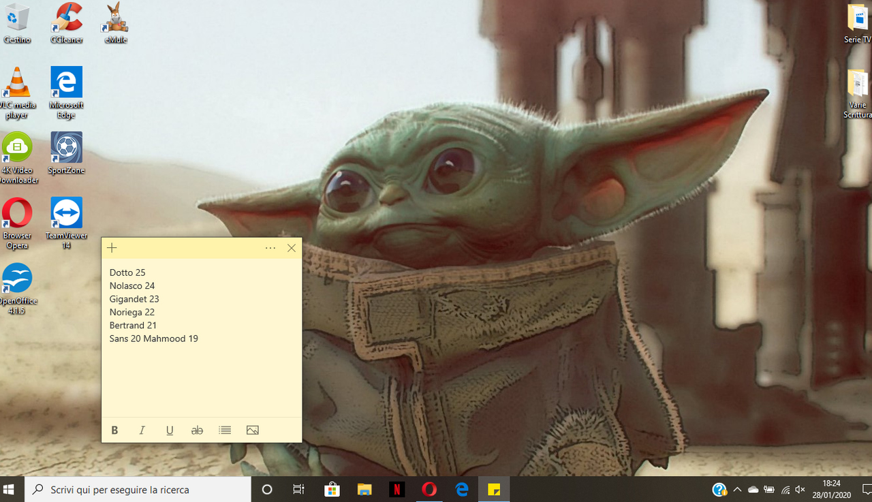This screenshot has width=872, height=502.
Task: Select the Cestino recycle bin desktop icon
Action: click(17, 24)
